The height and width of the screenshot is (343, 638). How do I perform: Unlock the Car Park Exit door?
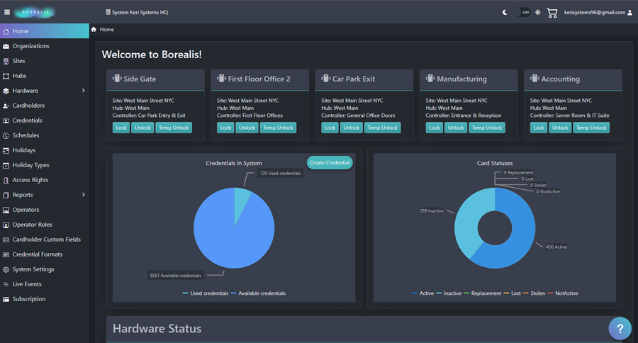(352, 128)
